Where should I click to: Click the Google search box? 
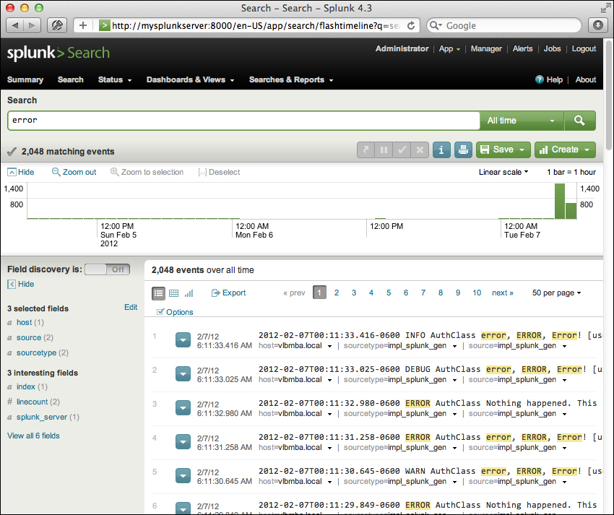tap(504, 25)
